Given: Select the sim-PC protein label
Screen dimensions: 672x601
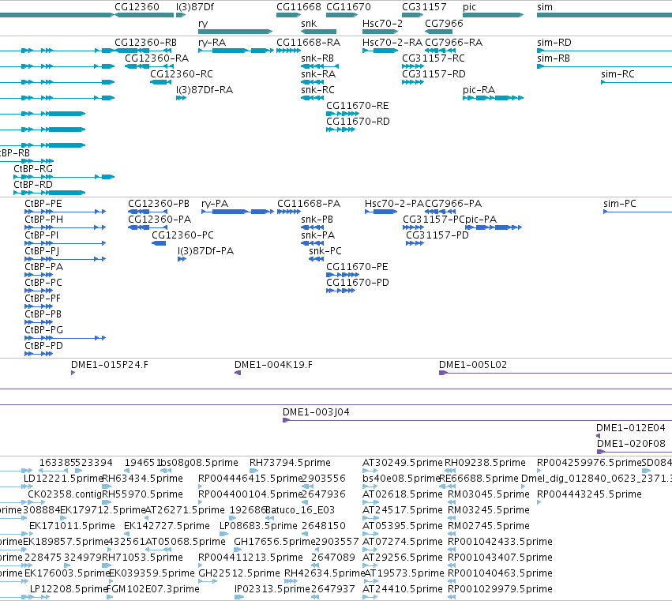Looking at the screenshot, I should [620, 204].
